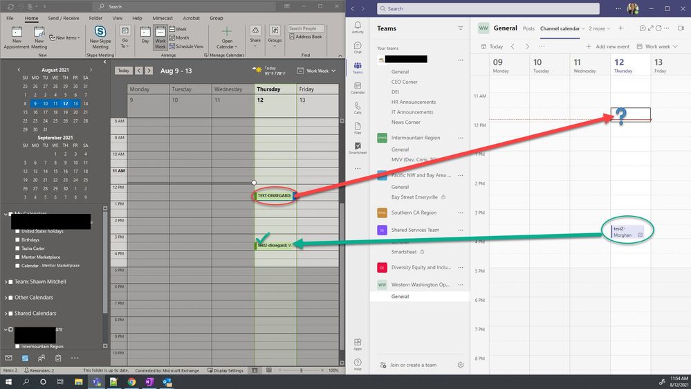Switch to Mail in Outlook navigation bar
This screenshot has width=691, height=389.
coord(8,358)
